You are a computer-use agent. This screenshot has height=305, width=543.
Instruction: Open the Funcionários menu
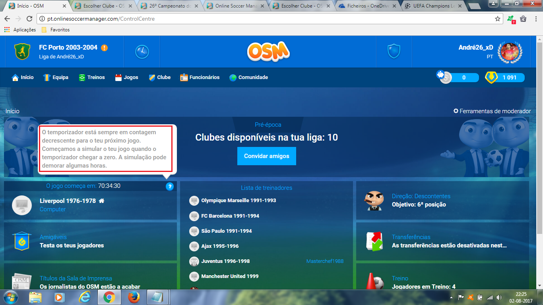(x=200, y=77)
